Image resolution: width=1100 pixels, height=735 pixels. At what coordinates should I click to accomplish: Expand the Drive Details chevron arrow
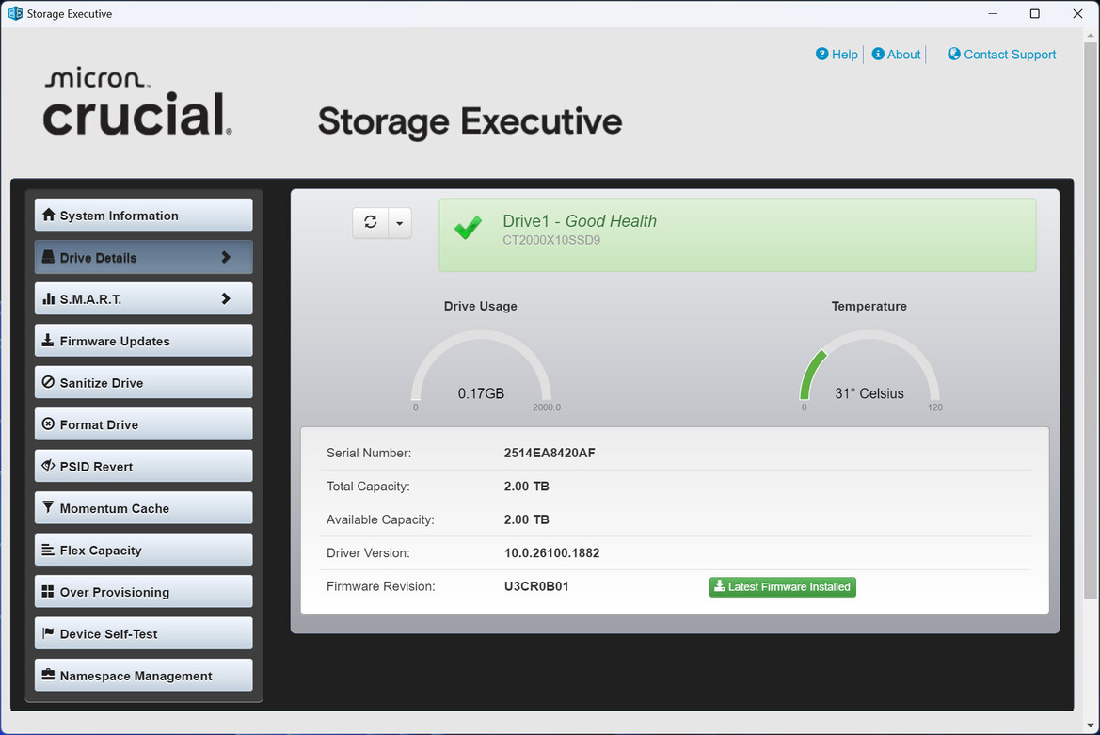[226, 257]
